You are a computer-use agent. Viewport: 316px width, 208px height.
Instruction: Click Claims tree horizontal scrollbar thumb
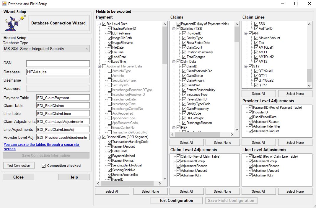point(198,134)
